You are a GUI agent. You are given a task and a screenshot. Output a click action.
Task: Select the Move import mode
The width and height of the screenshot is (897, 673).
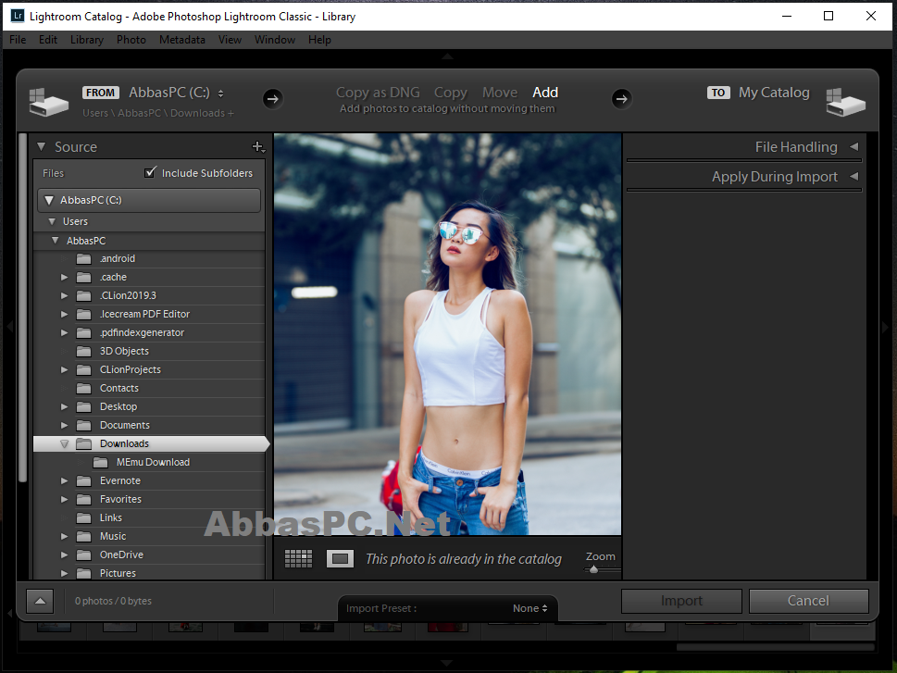point(500,92)
